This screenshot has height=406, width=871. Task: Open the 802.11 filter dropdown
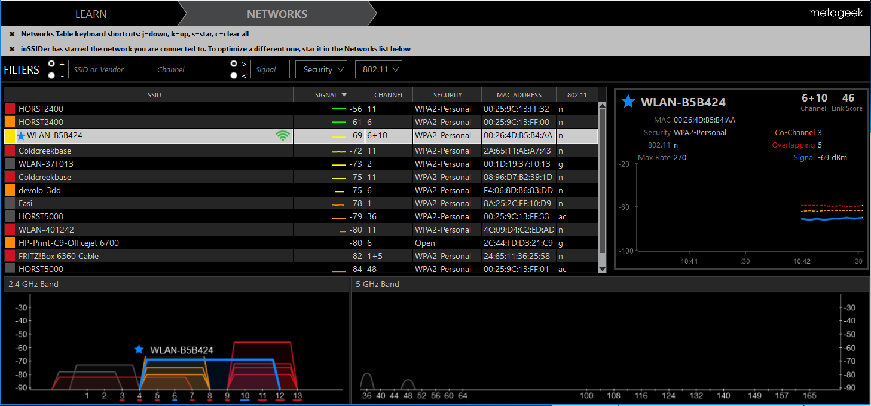click(378, 69)
